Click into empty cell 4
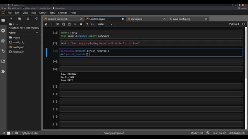This screenshot has width=248, height=139. pos(151,61)
